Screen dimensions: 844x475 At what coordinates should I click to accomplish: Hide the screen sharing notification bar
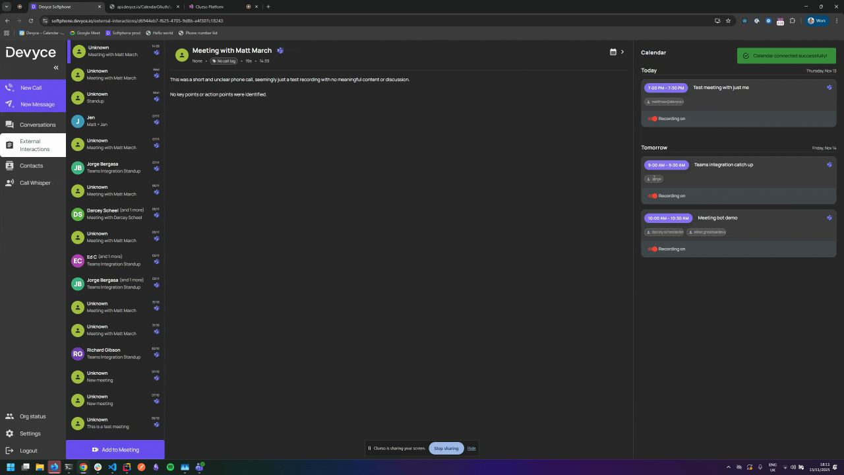(471, 448)
